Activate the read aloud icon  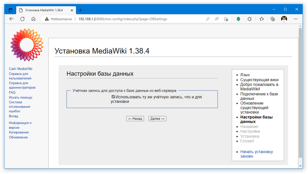coord(217,19)
